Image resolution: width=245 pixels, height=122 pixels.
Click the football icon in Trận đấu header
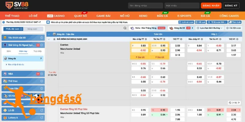[x=55, y=34]
